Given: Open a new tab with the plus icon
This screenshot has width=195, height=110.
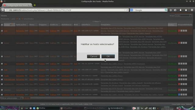Looking at the screenshot, I should coord(35,5).
